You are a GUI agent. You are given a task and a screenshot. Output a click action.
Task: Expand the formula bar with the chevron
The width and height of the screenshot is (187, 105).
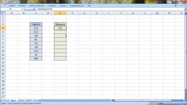coord(186,9)
